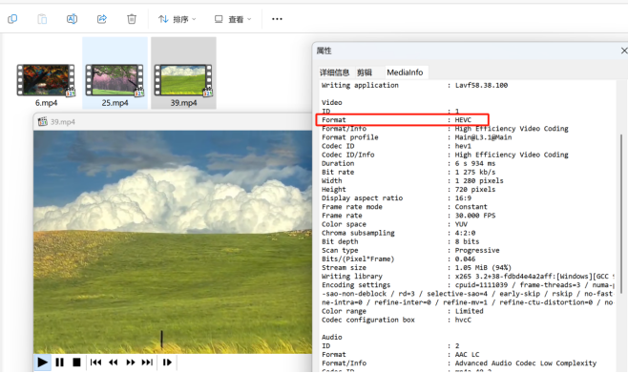Open the 查看 view dropdown
The width and height of the screenshot is (628, 373).
pos(233,19)
